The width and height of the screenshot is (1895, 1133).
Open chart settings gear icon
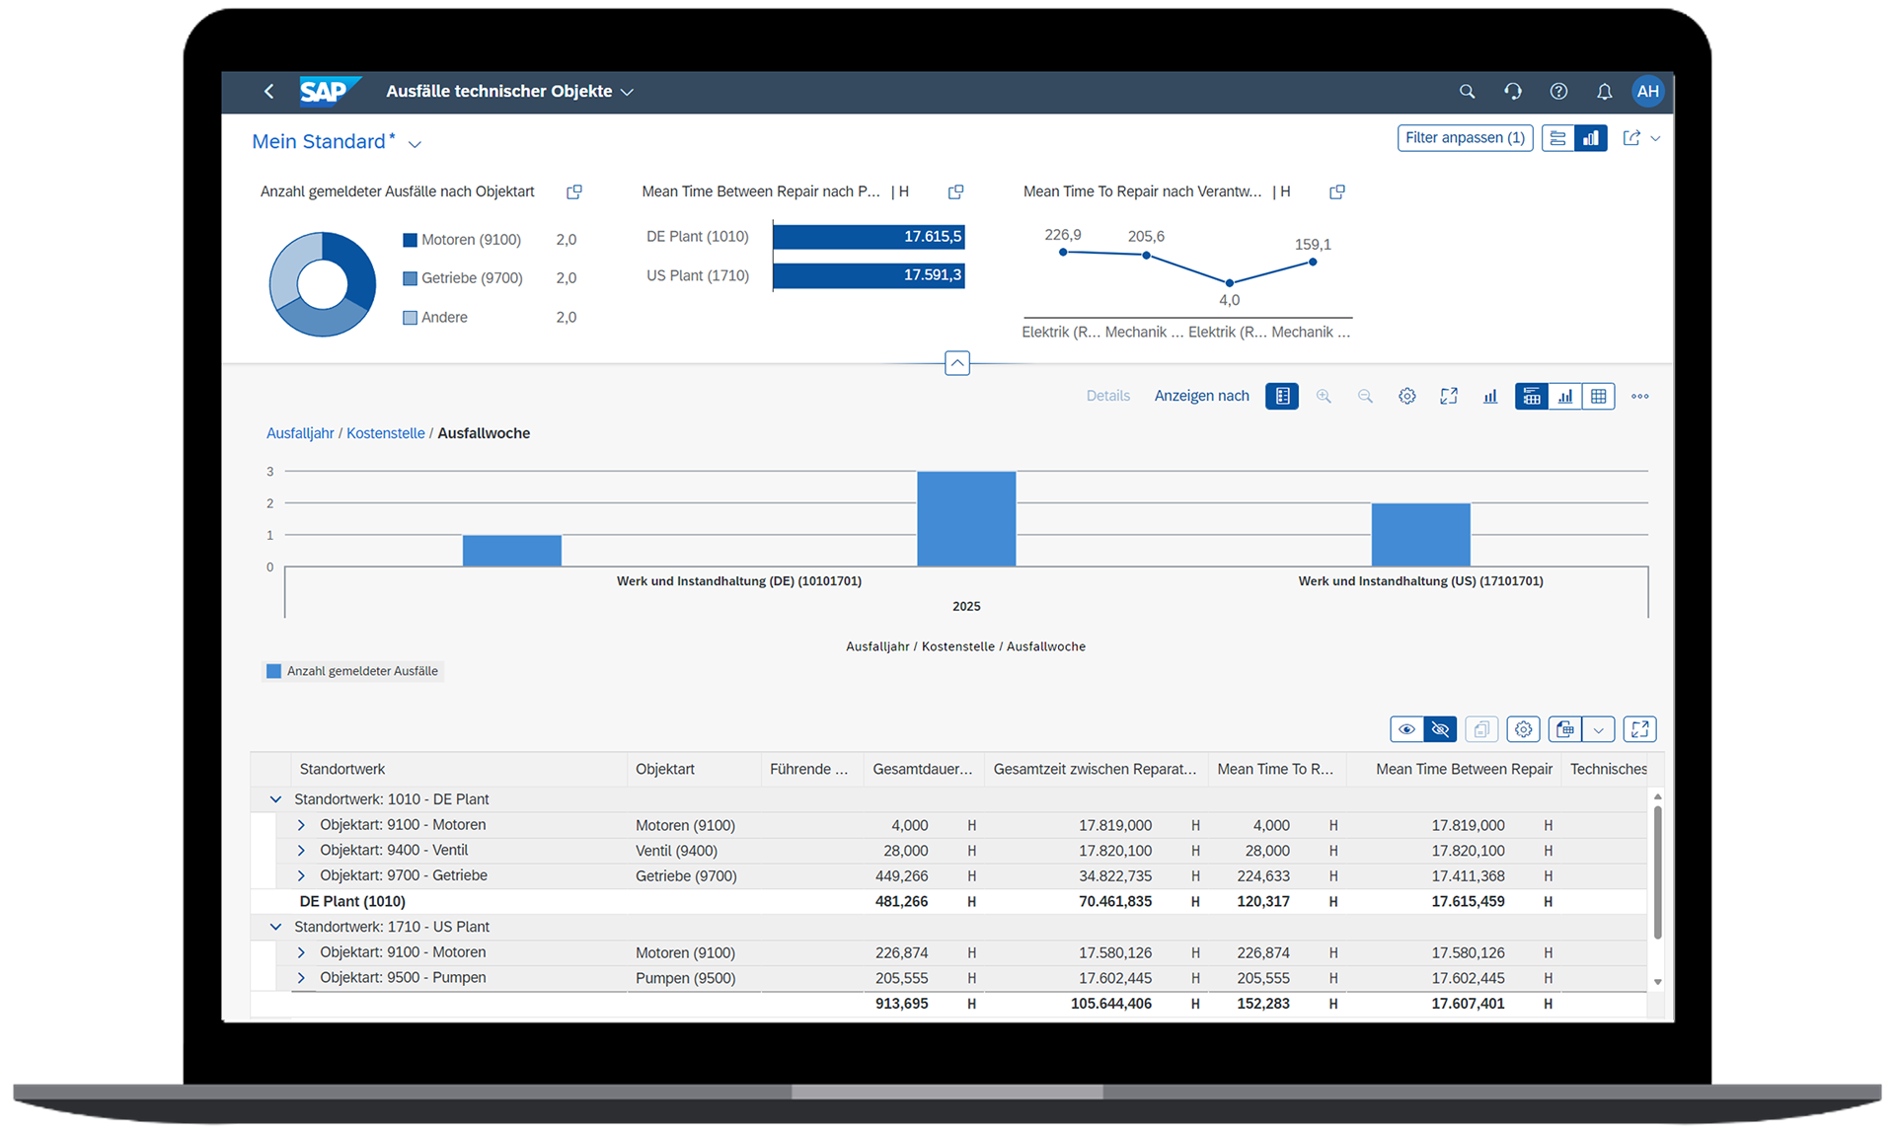pyautogui.click(x=1406, y=397)
